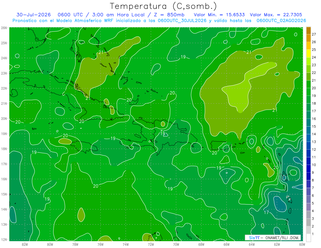Click the "26N" latitude label
Screen dimensions: 321x248
tap(4, 28)
